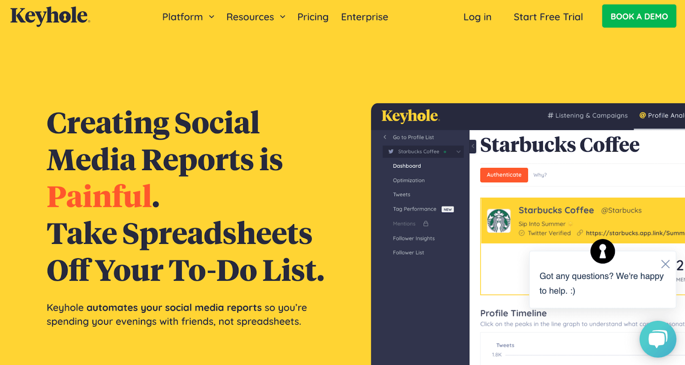The image size is (685, 365).
Task: Click the Keyhole logo in the dashboard
Action: pos(411,116)
